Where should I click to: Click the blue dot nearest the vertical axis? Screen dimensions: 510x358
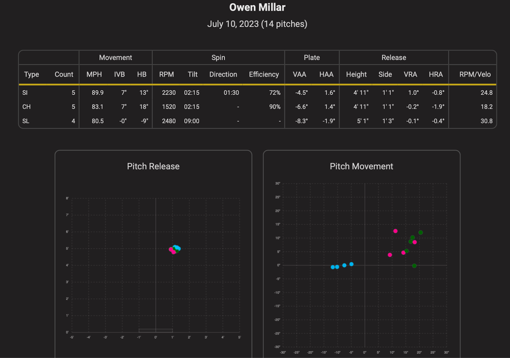pos(351,264)
